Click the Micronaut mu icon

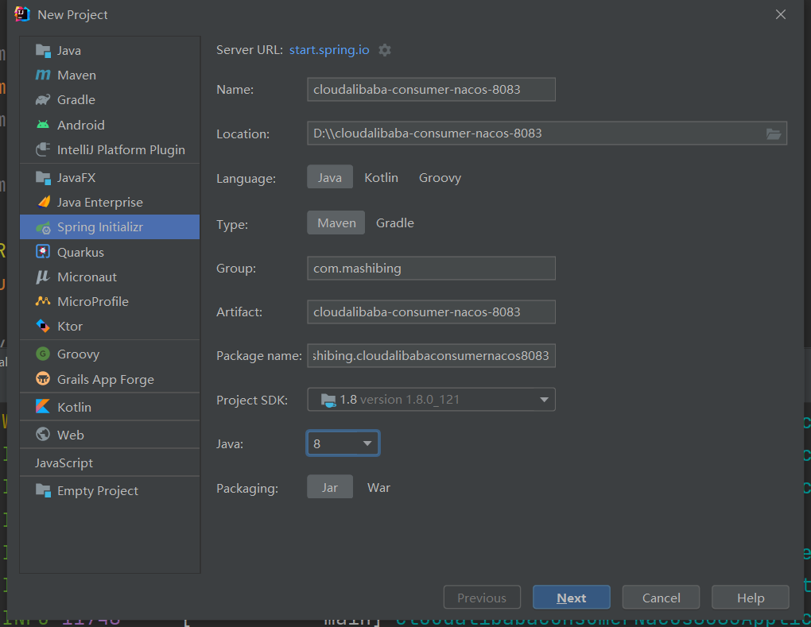pyautogui.click(x=43, y=277)
